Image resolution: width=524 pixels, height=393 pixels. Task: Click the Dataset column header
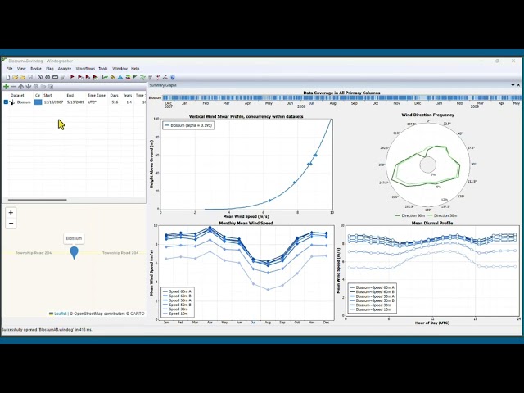tap(17, 95)
